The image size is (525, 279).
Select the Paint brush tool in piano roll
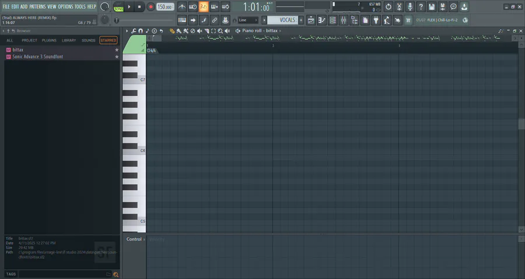click(179, 31)
